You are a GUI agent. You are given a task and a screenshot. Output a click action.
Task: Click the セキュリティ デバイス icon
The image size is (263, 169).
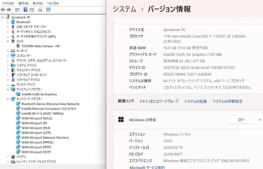click(13, 70)
